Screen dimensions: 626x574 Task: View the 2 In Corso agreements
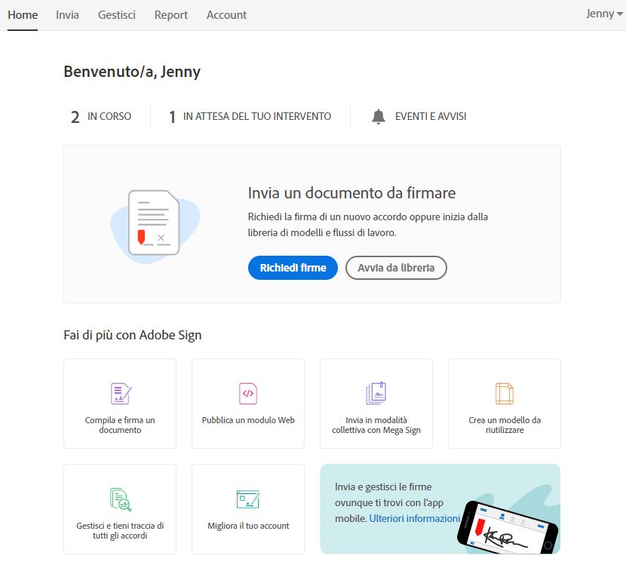click(101, 117)
